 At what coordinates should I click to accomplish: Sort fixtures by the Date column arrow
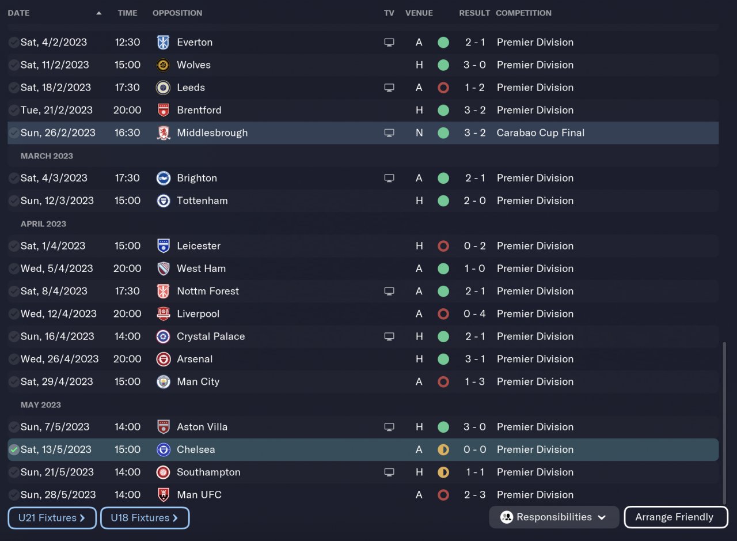click(99, 13)
